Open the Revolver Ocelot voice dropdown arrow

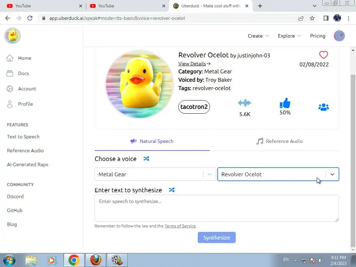point(332,175)
